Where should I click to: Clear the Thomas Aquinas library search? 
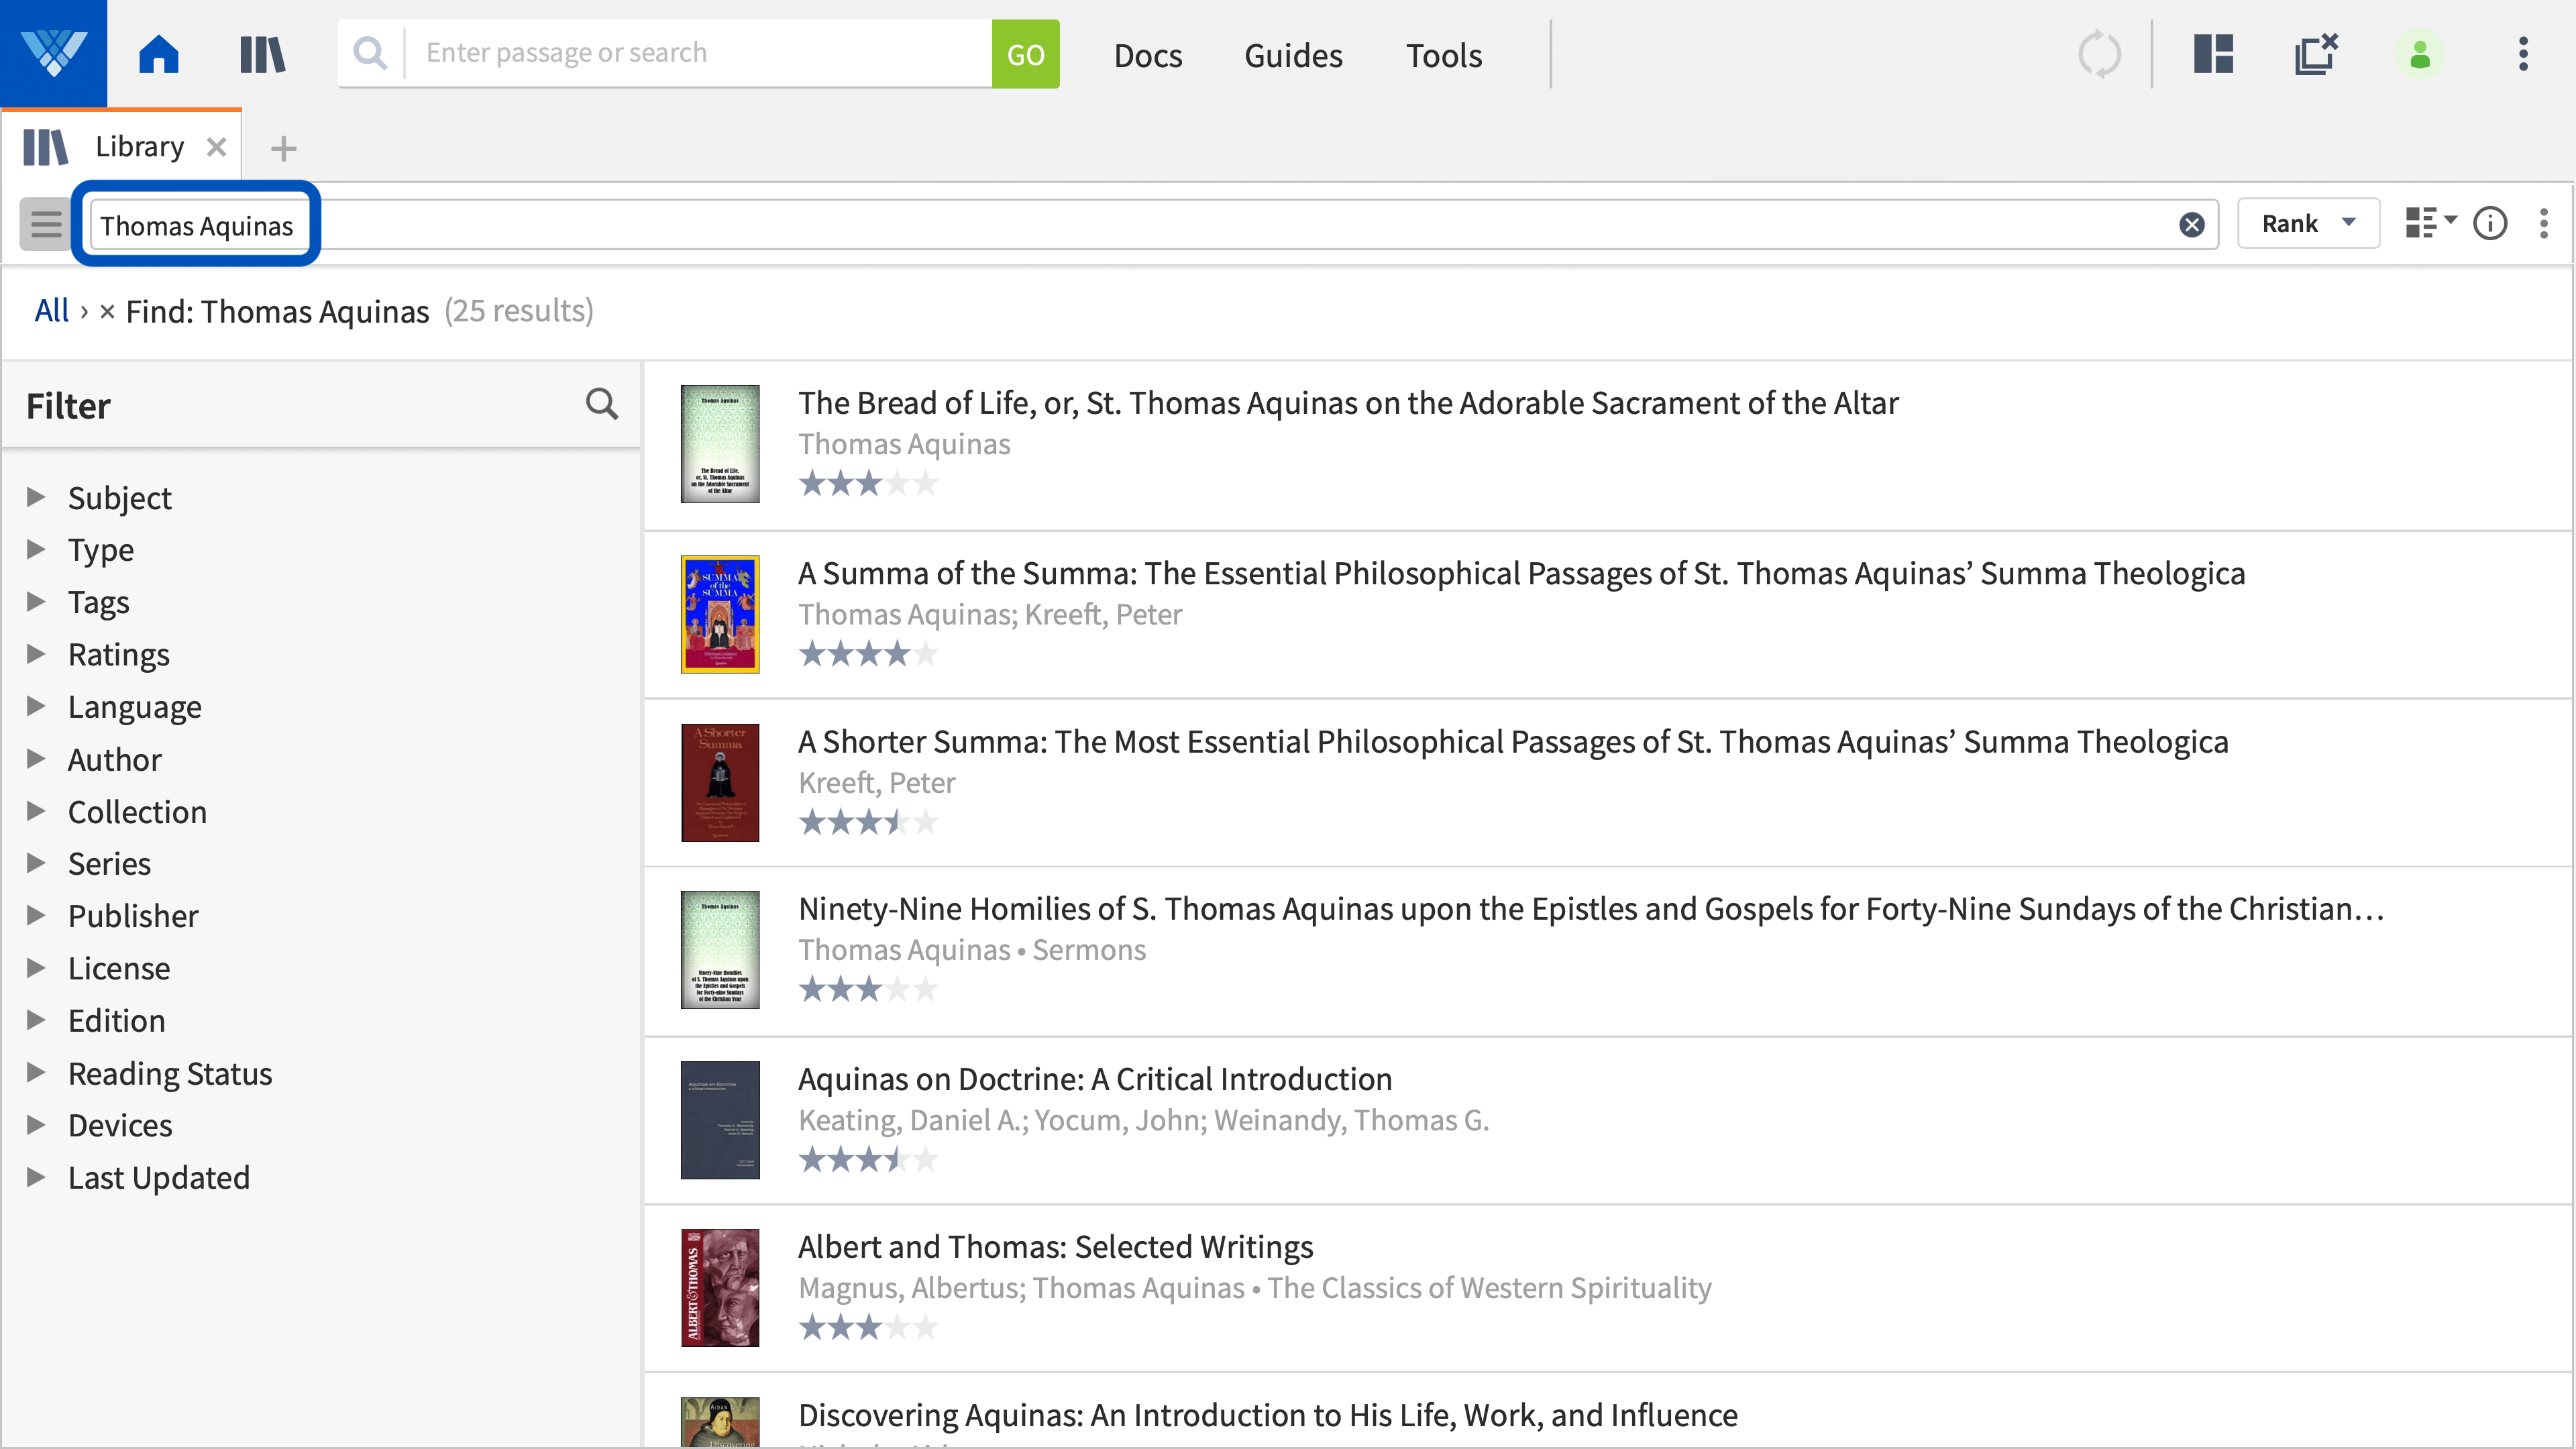pyautogui.click(x=2191, y=224)
